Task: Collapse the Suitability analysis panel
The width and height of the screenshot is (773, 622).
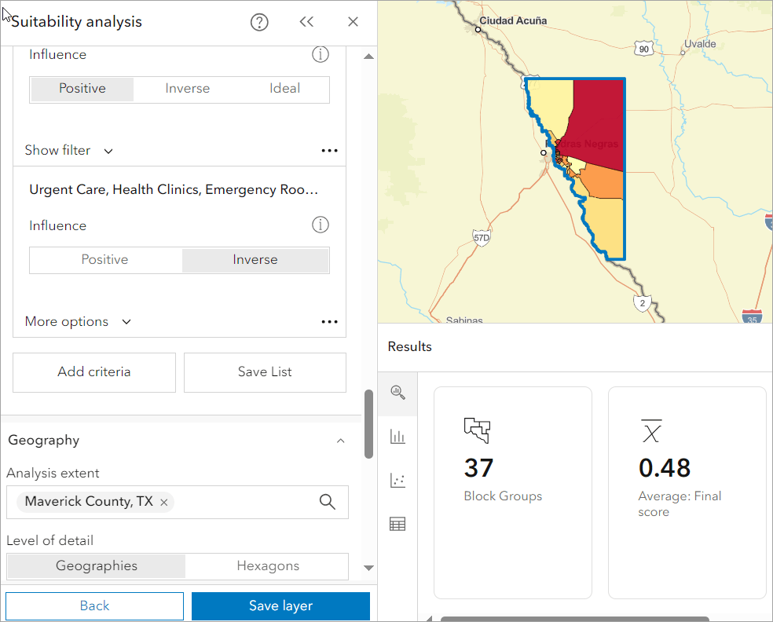Action: click(x=306, y=22)
